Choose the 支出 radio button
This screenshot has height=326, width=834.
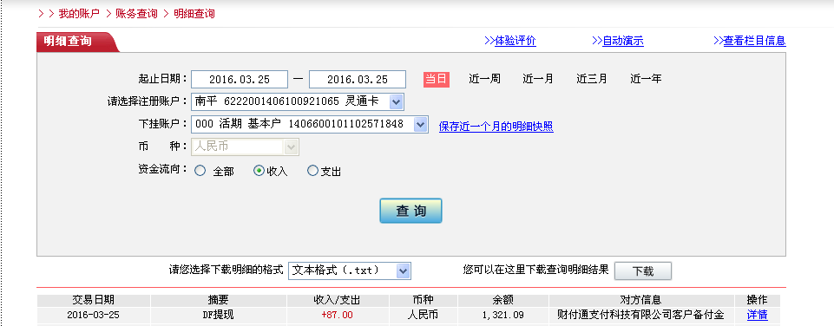312,171
